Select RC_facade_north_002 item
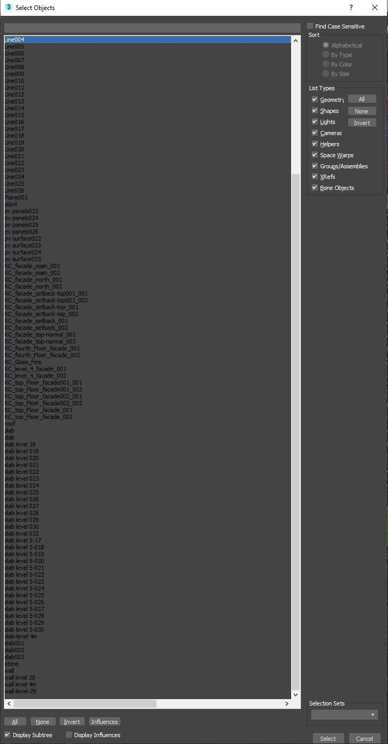Image resolution: width=388 pixels, height=744 pixels. (x=147, y=287)
